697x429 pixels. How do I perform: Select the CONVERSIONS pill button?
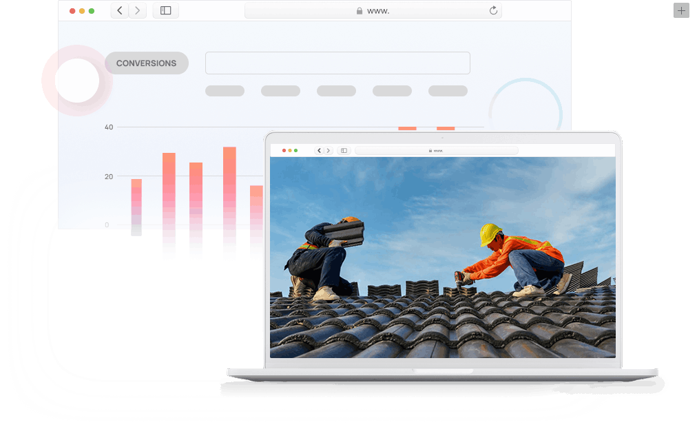[146, 63]
